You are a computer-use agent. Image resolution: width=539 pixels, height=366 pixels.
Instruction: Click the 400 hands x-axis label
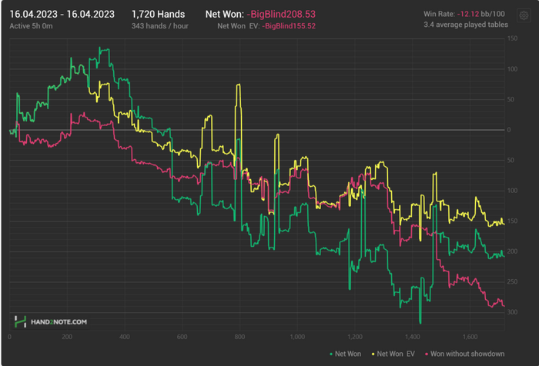(x=125, y=337)
